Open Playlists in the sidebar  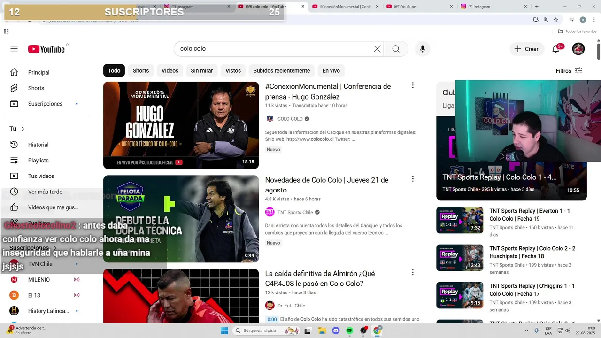pyautogui.click(x=38, y=160)
